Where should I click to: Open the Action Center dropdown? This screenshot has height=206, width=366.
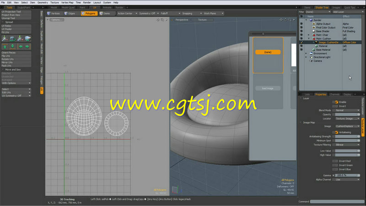pyautogui.click(x=127, y=13)
